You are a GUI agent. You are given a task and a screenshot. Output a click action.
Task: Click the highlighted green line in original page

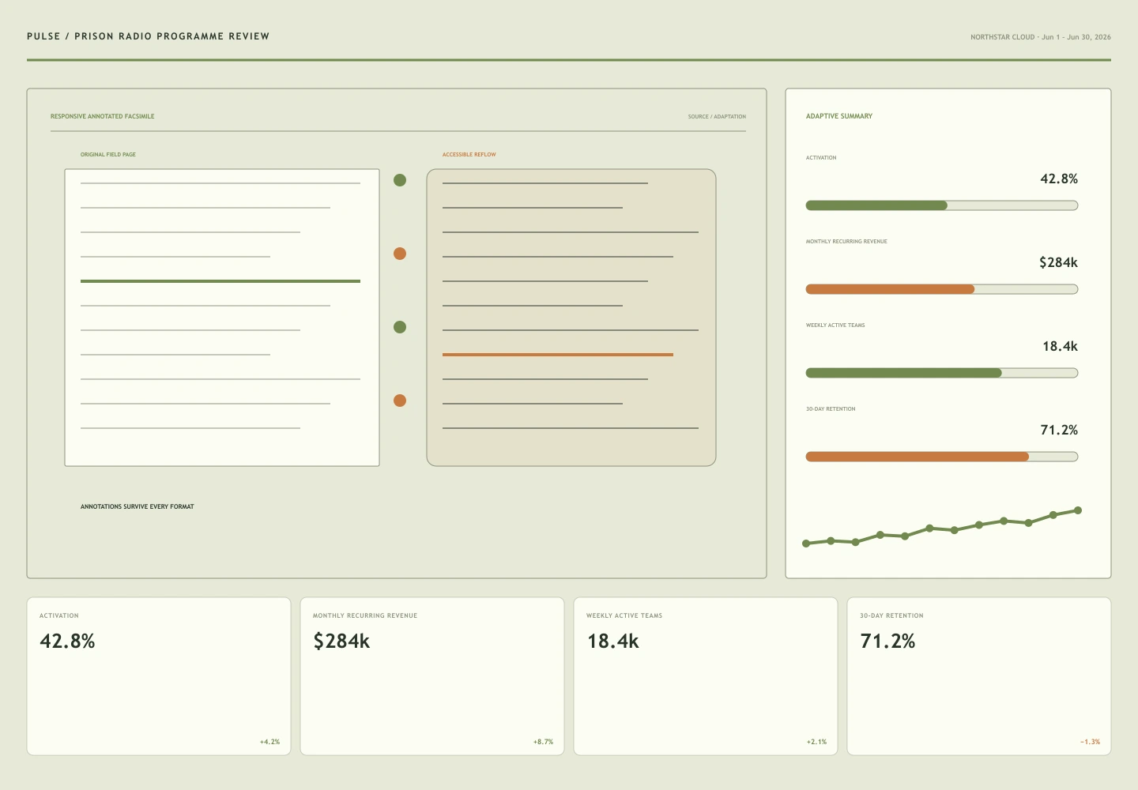click(220, 281)
